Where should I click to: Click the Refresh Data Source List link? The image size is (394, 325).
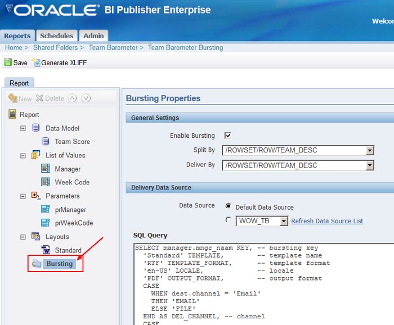(x=326, y=221)
